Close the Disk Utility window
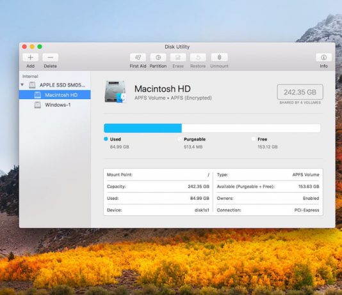The width and height of the screenshot is (342, 295). [x=24, y=47]
